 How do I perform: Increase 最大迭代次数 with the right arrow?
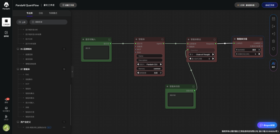(213, 59)
